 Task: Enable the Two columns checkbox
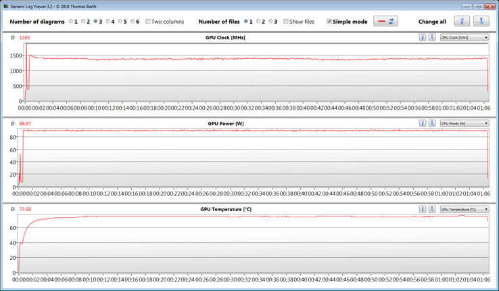point(149,22)
